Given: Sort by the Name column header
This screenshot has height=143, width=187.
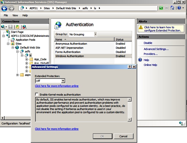Looking at the screenshot, I should point(84,39).
